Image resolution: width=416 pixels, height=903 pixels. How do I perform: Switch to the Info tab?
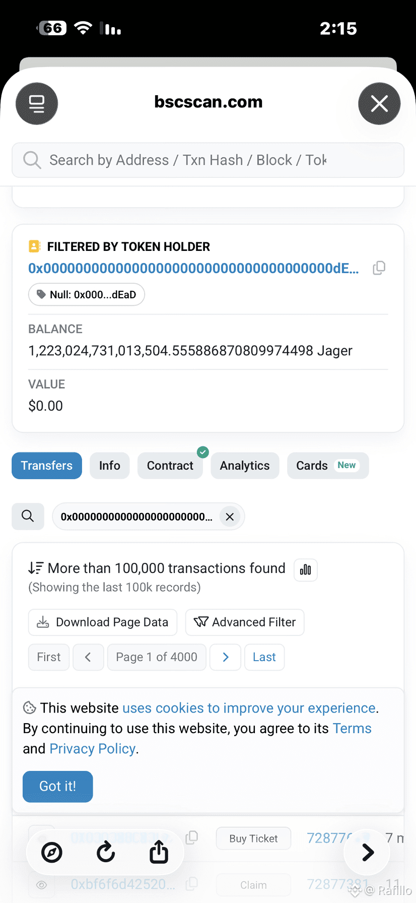(109, 466)
